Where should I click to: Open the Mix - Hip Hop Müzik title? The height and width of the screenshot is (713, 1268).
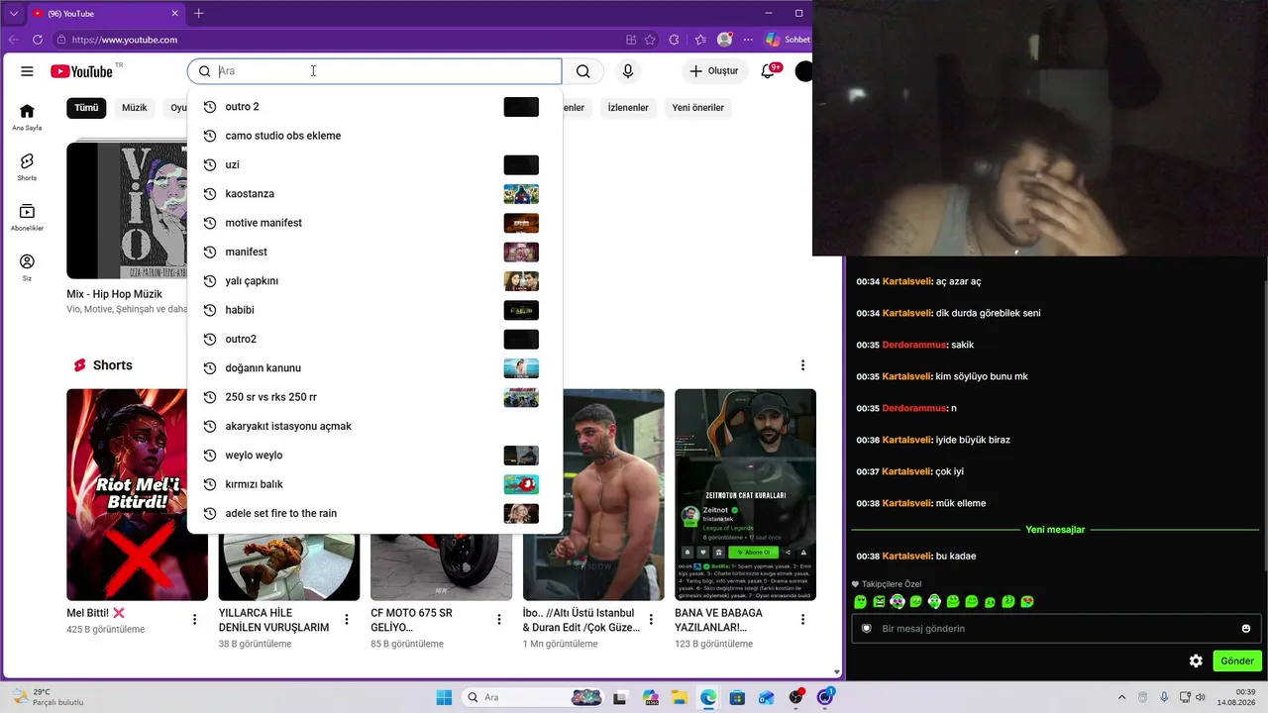pos(115,294)
